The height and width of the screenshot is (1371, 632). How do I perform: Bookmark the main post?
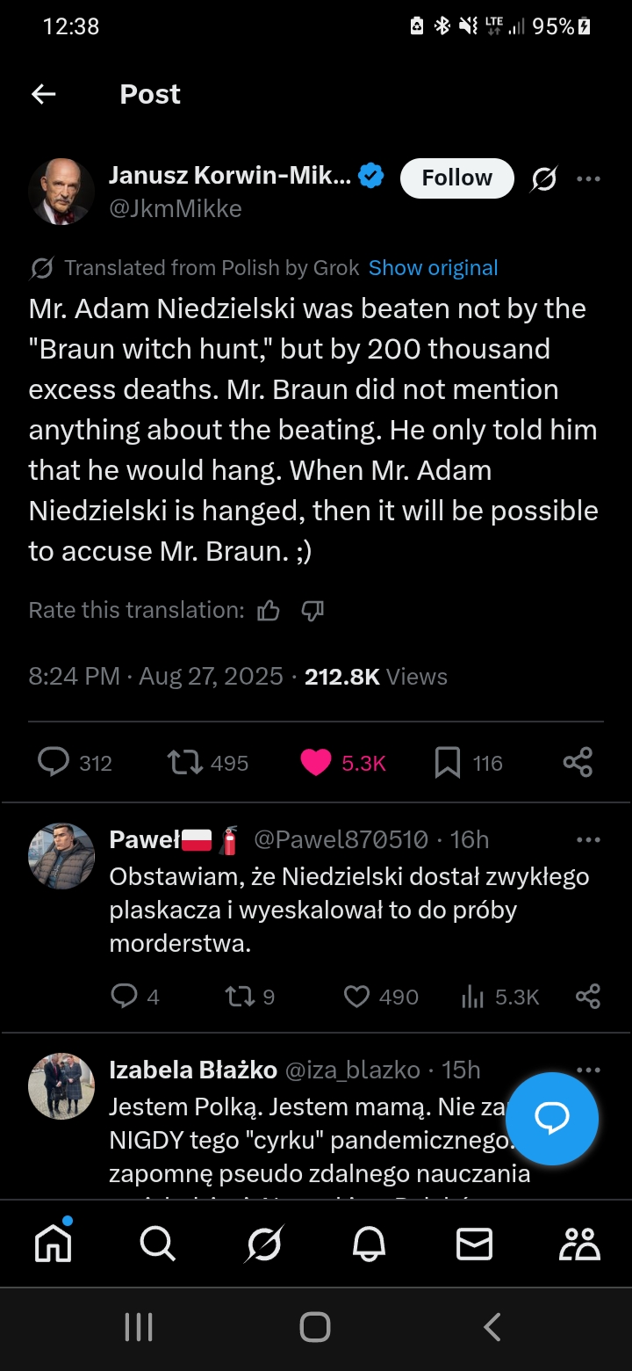click(447, 763)
